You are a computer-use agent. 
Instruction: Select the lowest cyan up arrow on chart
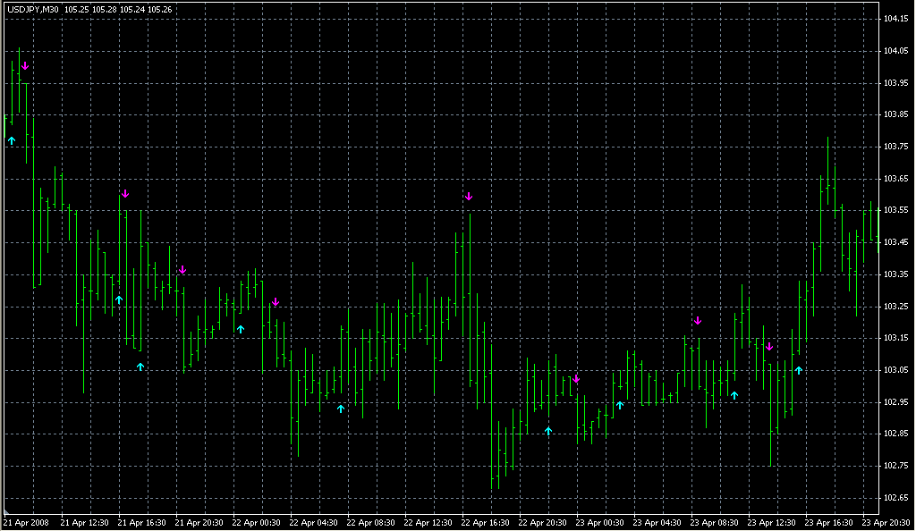tap(548, 431)
